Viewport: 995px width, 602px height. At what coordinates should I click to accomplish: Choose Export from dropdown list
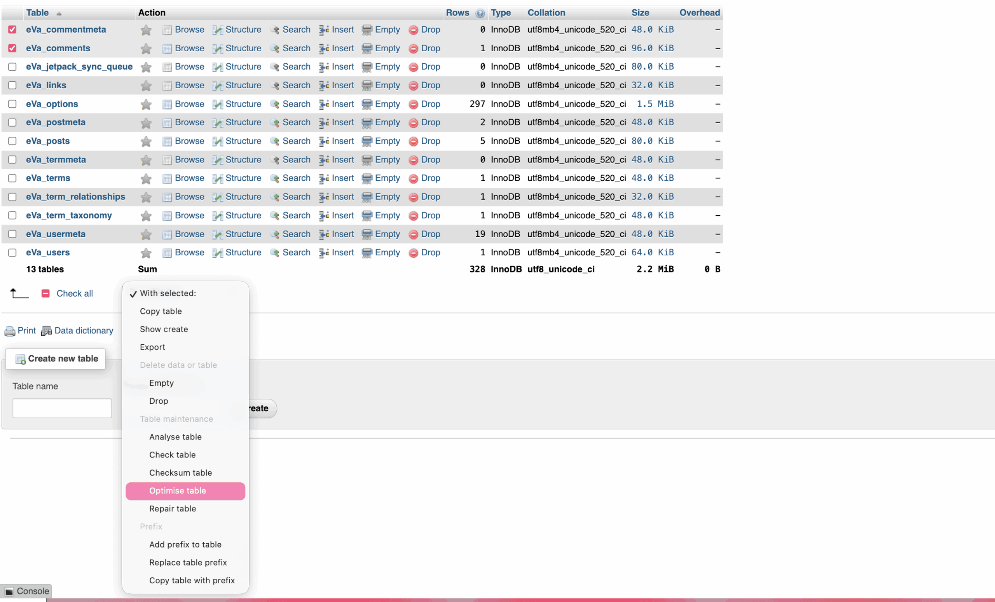[185, 347]
